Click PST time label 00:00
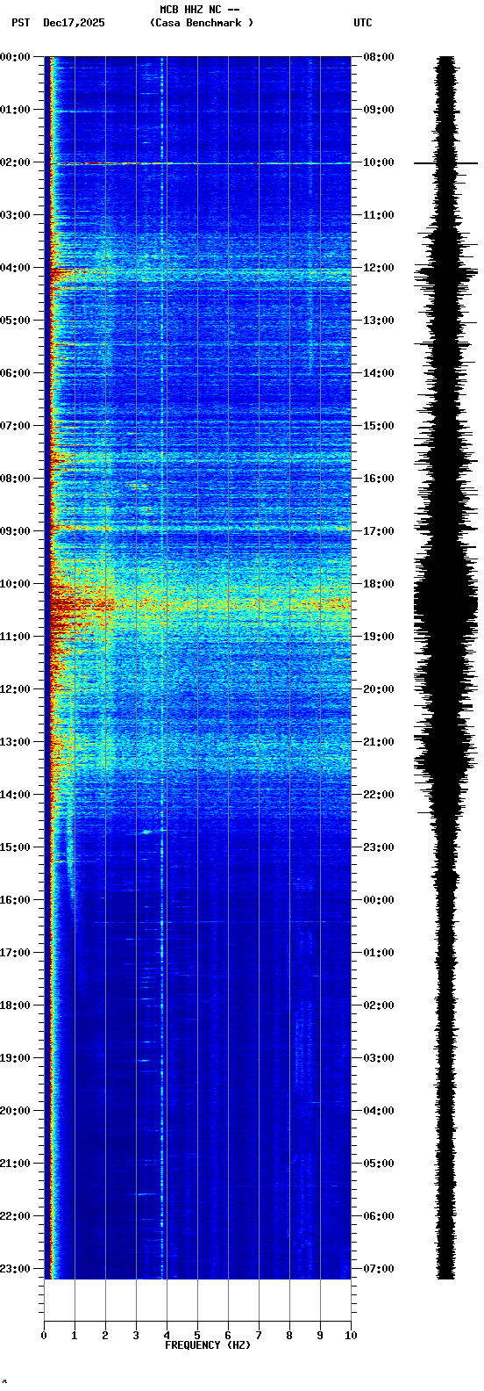This screenshot has width=484, height=1391. pyautogui.click(x=15, y=57)
